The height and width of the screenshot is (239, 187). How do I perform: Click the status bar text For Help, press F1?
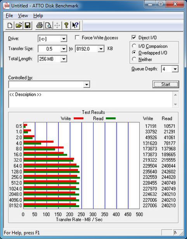22,233
